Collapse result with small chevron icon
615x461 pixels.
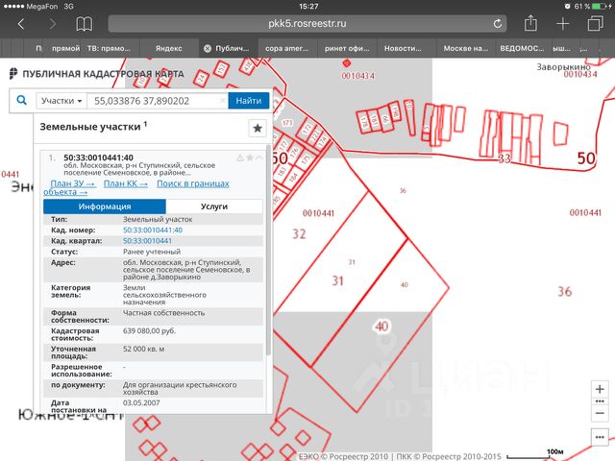[258, 158]
